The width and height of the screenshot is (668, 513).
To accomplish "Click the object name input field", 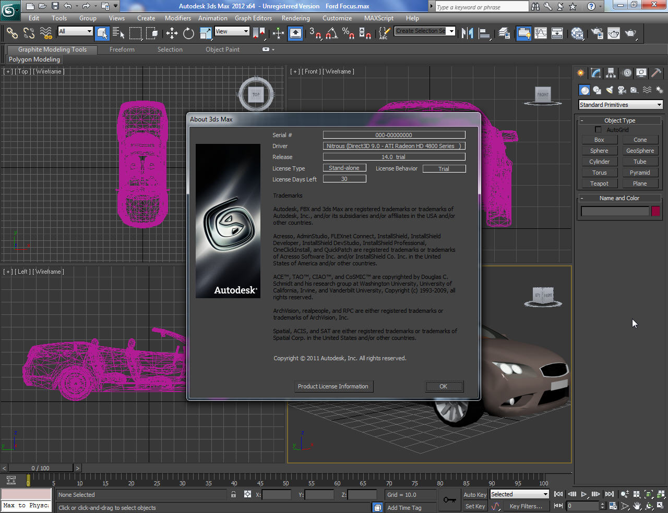I will [615, 211].
